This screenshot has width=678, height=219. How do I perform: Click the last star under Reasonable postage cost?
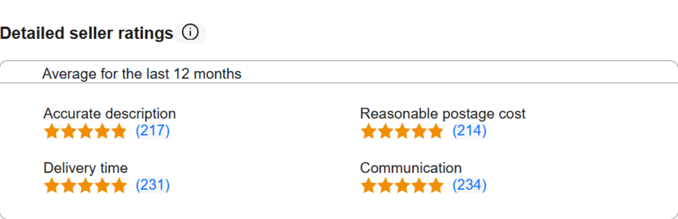point(435,132)
